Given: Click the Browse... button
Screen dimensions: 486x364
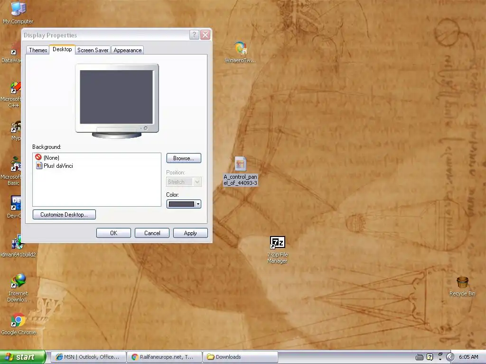Looking at the screenshot, I should point(184,158).
